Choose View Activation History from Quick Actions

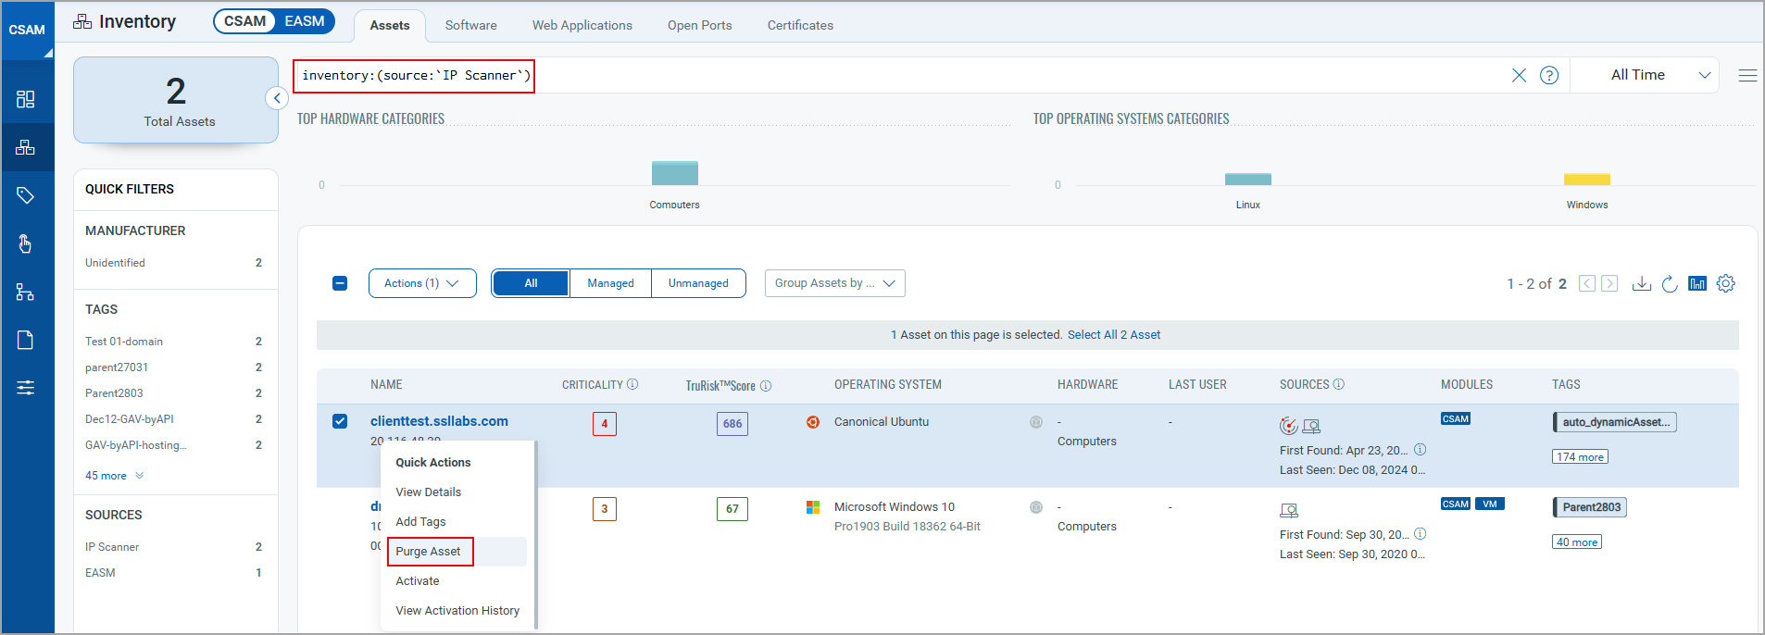coord(457,611)
